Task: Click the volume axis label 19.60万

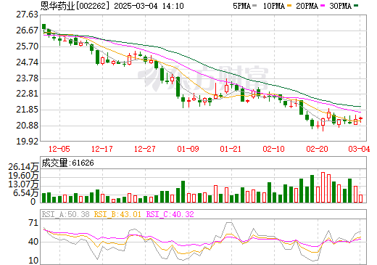Action: (x=23, y=176)
